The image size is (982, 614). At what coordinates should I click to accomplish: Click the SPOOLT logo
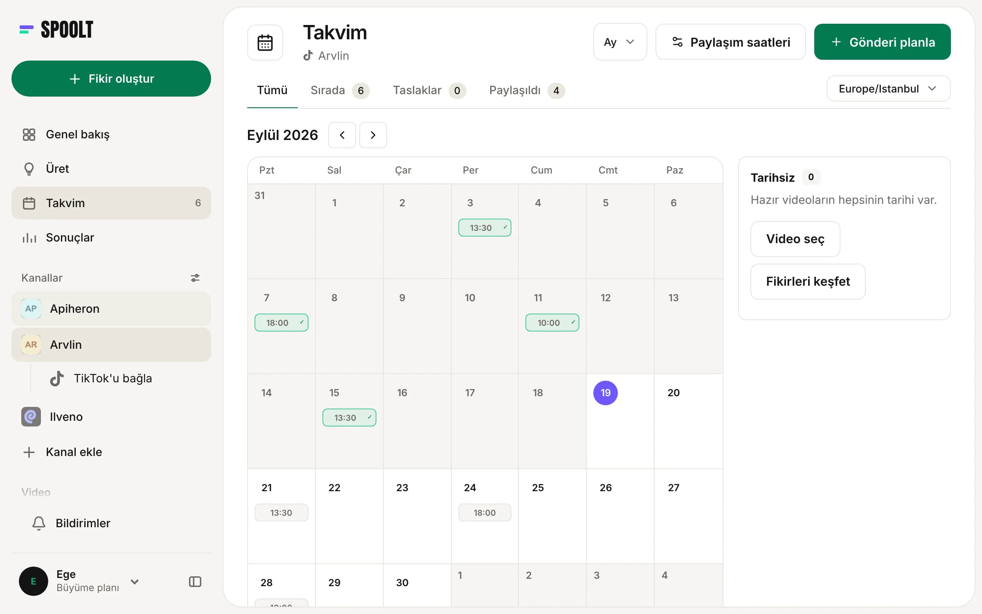56,29
